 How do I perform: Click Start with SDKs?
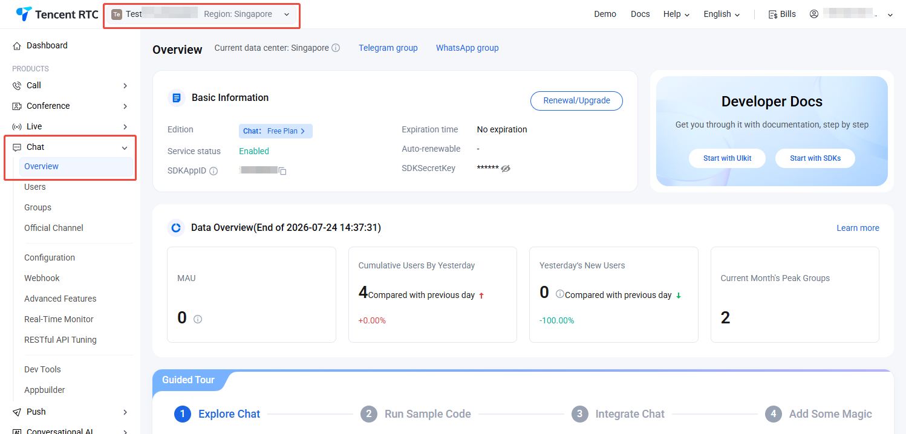click(815, 158)
